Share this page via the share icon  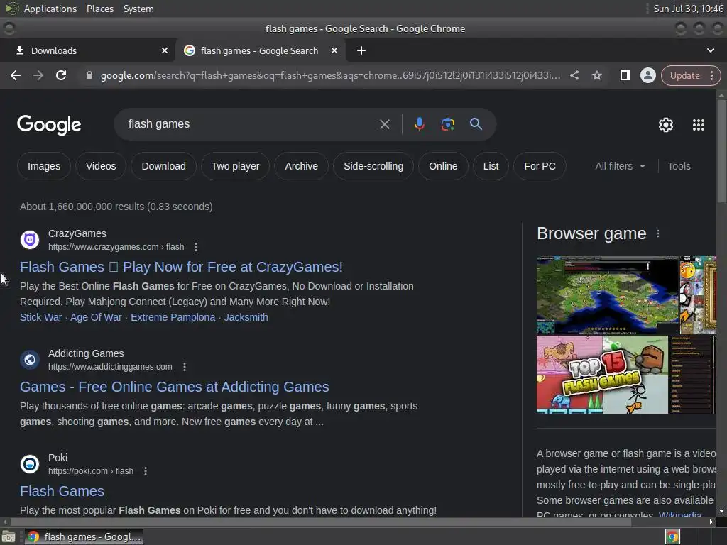[x=574, y=75]
